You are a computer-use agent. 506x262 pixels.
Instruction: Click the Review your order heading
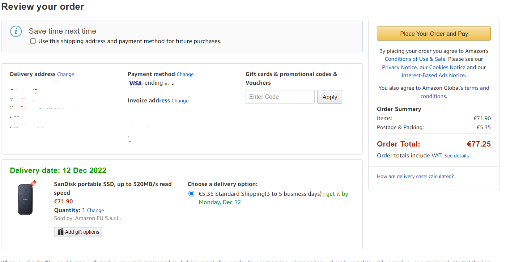(43, 7)
